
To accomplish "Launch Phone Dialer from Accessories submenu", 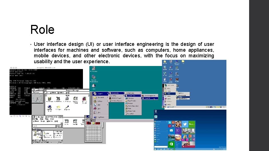I will (x=133, y=111).
